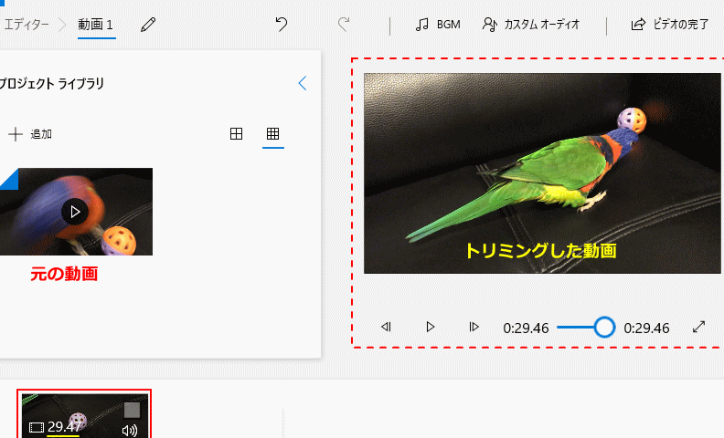The width and height of the screenshot is (724, 438).
Task: Click 追加 to add media
Action: tap(30, 134)
